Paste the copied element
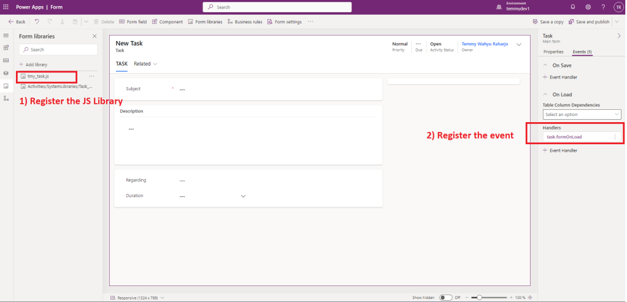 [x=75, y=21]
